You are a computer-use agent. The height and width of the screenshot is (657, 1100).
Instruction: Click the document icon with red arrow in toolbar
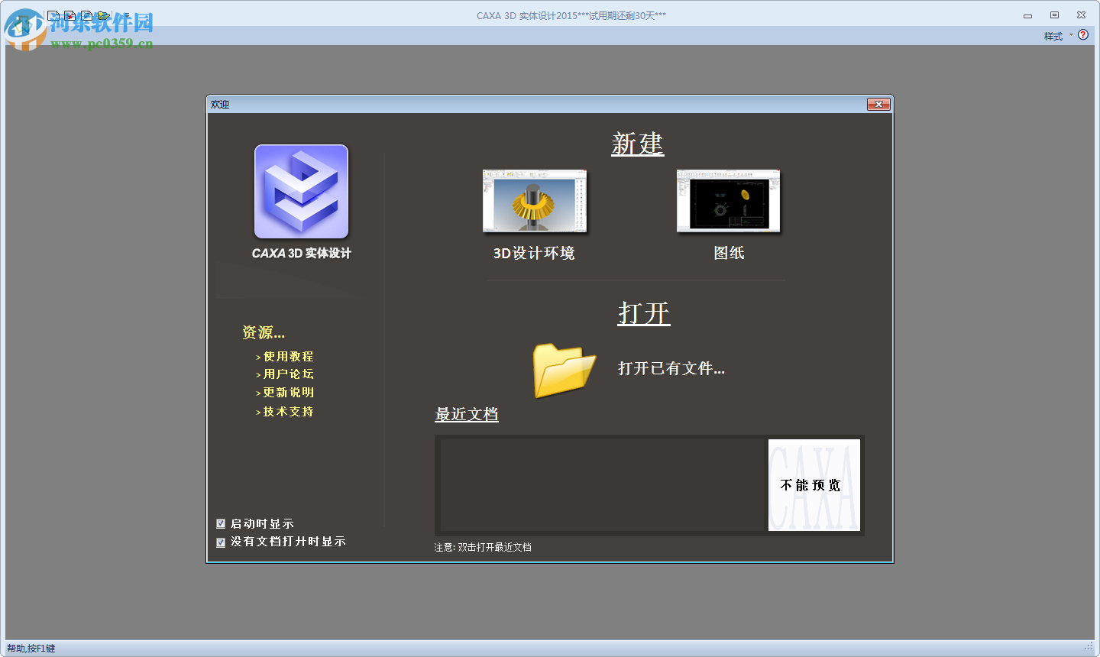coord(70,15)
